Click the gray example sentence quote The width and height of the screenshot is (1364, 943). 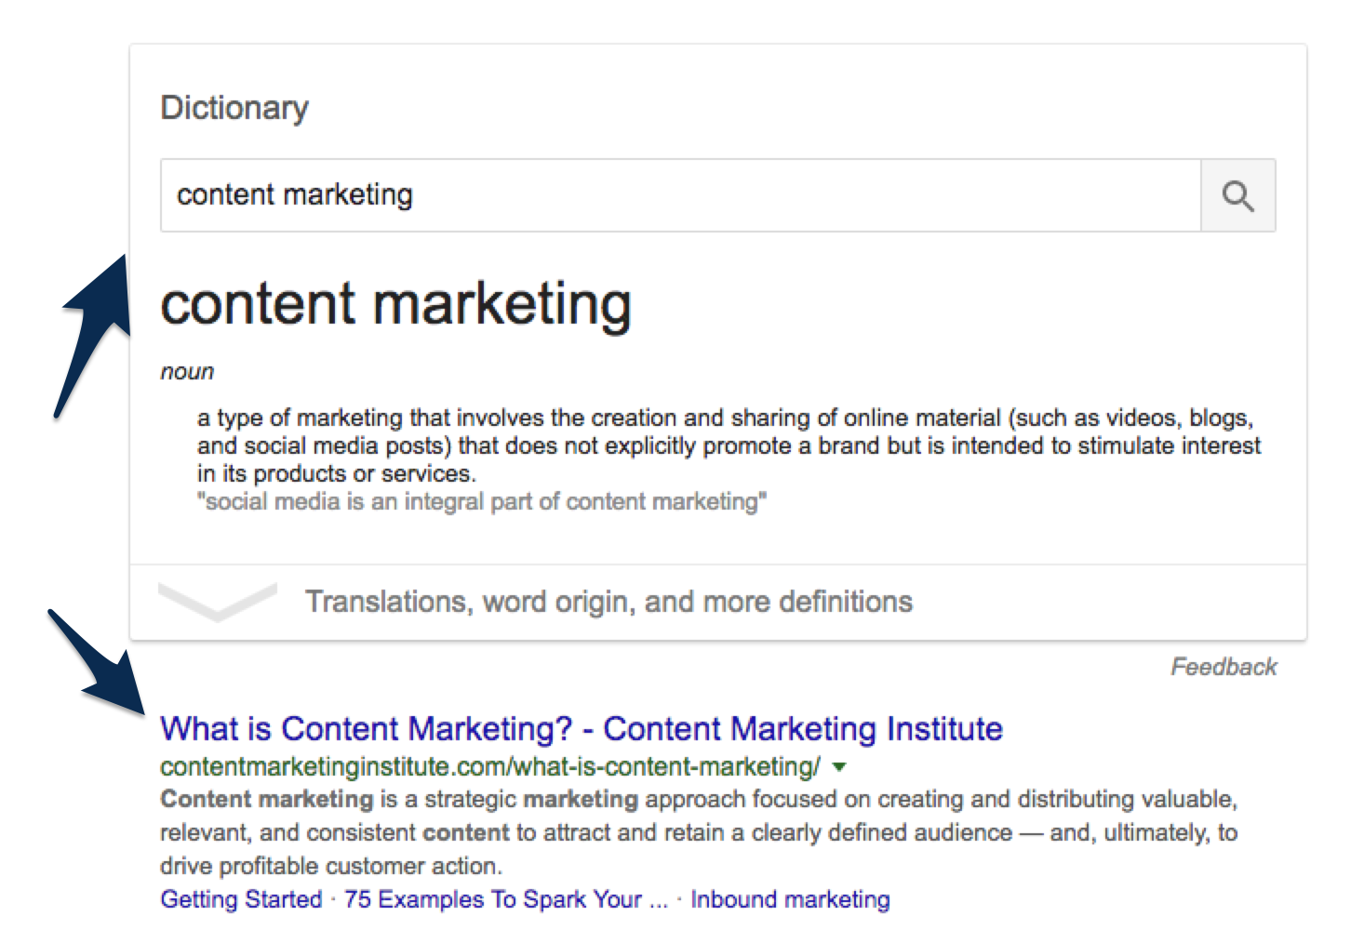pyautogui.click(x=482, y=502)
